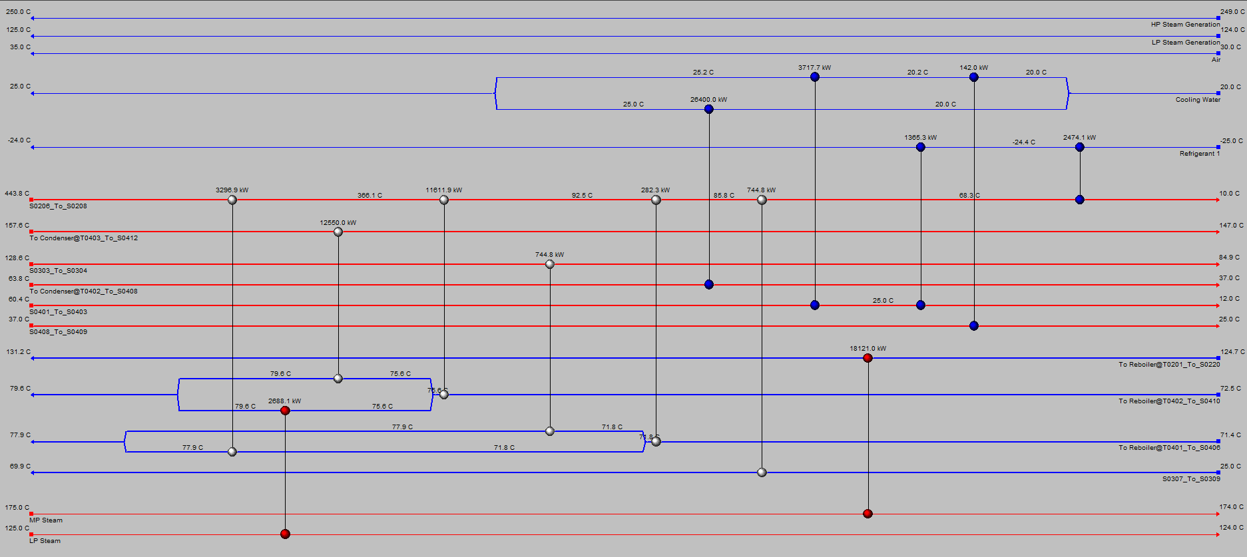Select the 282.3 kW heat exchanger node
The height and width of the screenshot is (557, 1247).
[656, 200]
